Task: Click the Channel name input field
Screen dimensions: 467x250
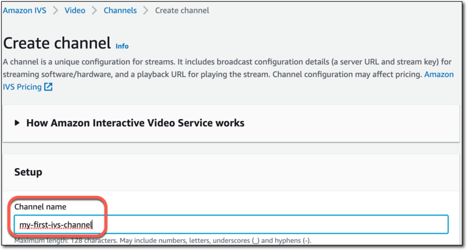Action: coord(231,224)
